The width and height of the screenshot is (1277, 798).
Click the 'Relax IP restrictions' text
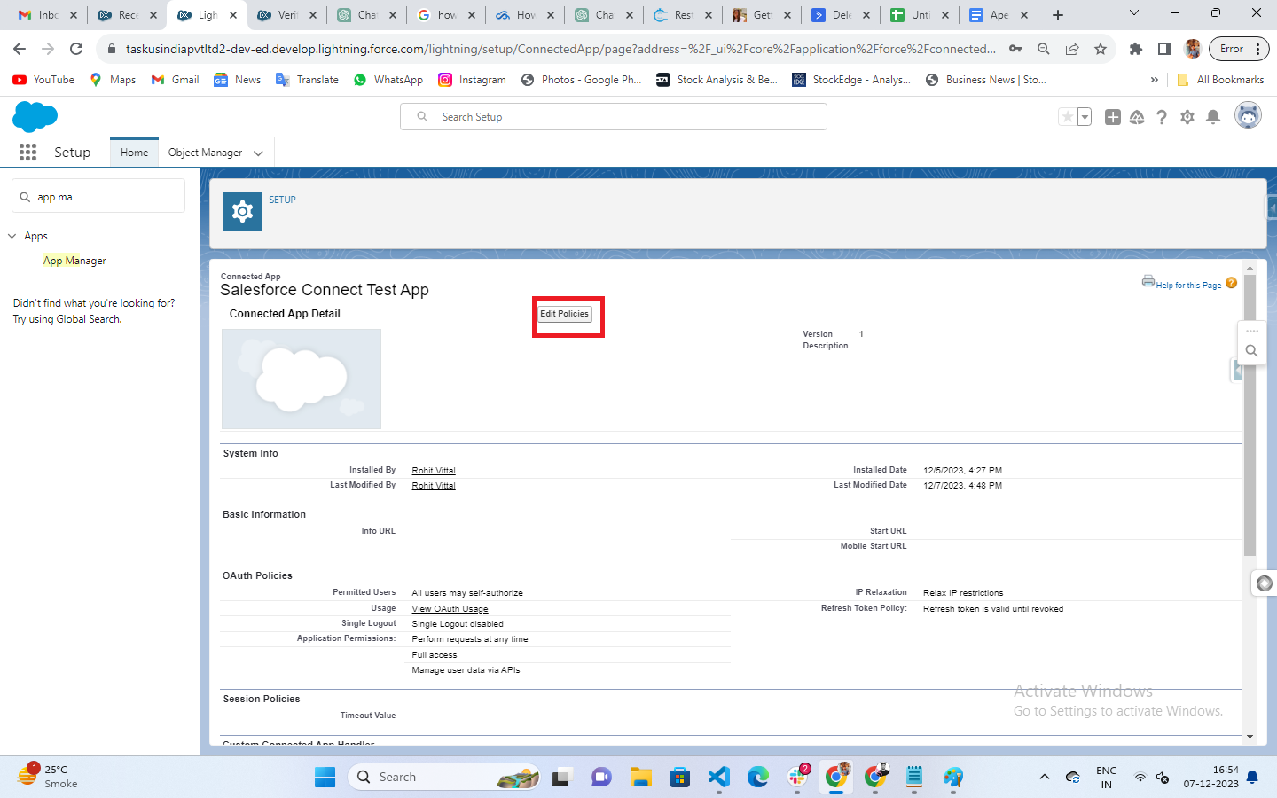[963, 593]
